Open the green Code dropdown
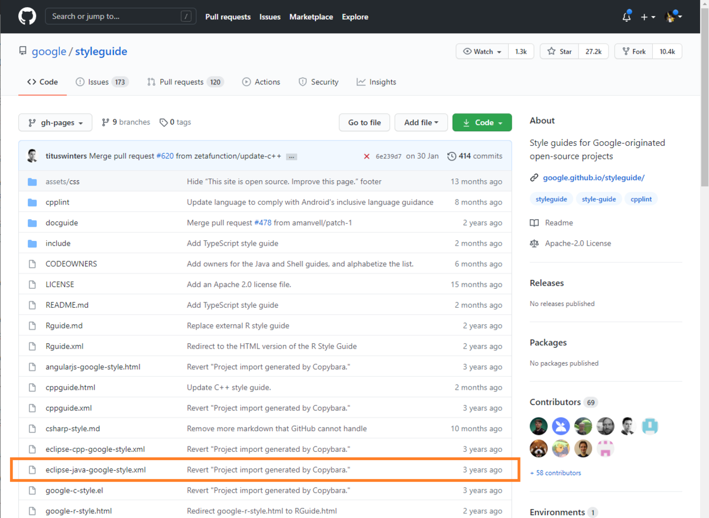Image resolution: width=709 pixels, height=518 pixels. pos(482,122)
